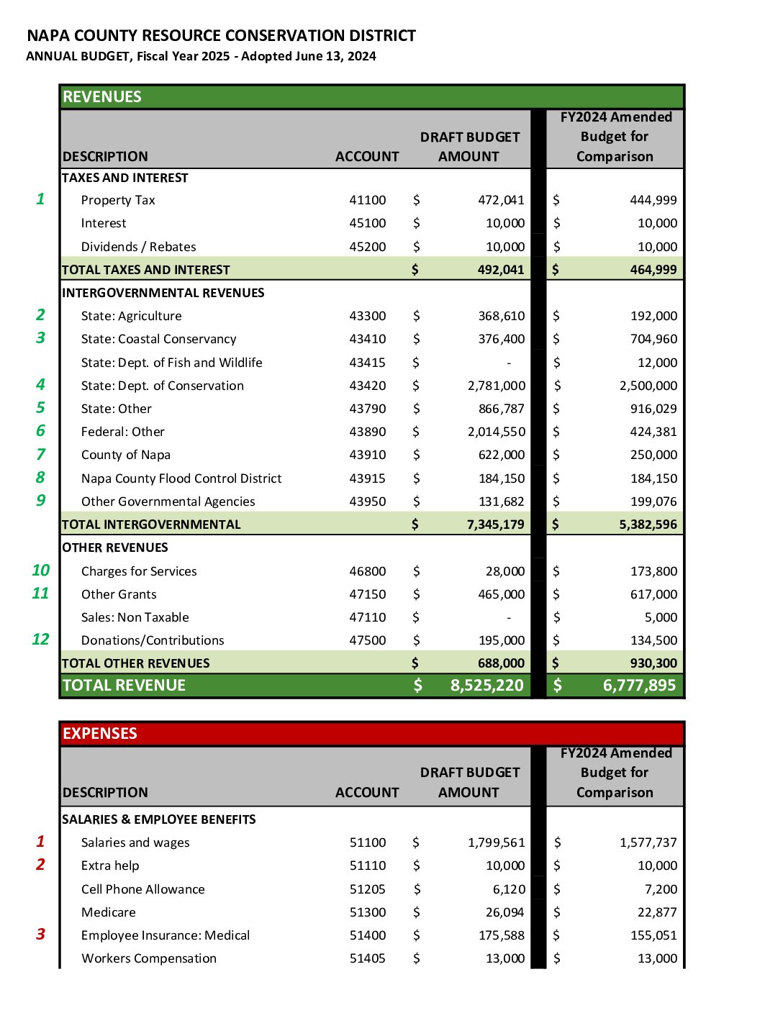Click Salaries and wages amount 1,799,561
This screenshot has width=783, height=1013.
[x=497, y=842]
